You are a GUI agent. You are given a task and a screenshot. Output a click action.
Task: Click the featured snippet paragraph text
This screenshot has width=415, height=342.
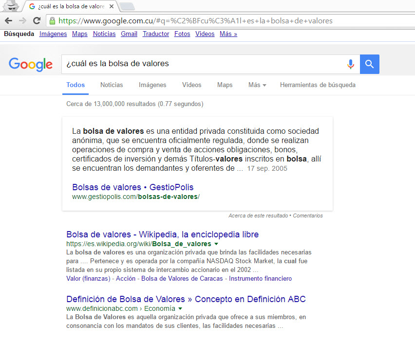tap(197, 149)
